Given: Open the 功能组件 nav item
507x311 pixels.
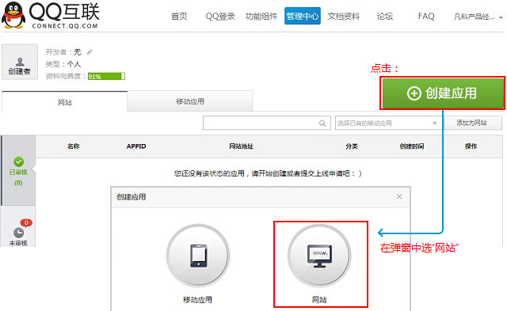Looking at the screenshot, I should 261,16.
